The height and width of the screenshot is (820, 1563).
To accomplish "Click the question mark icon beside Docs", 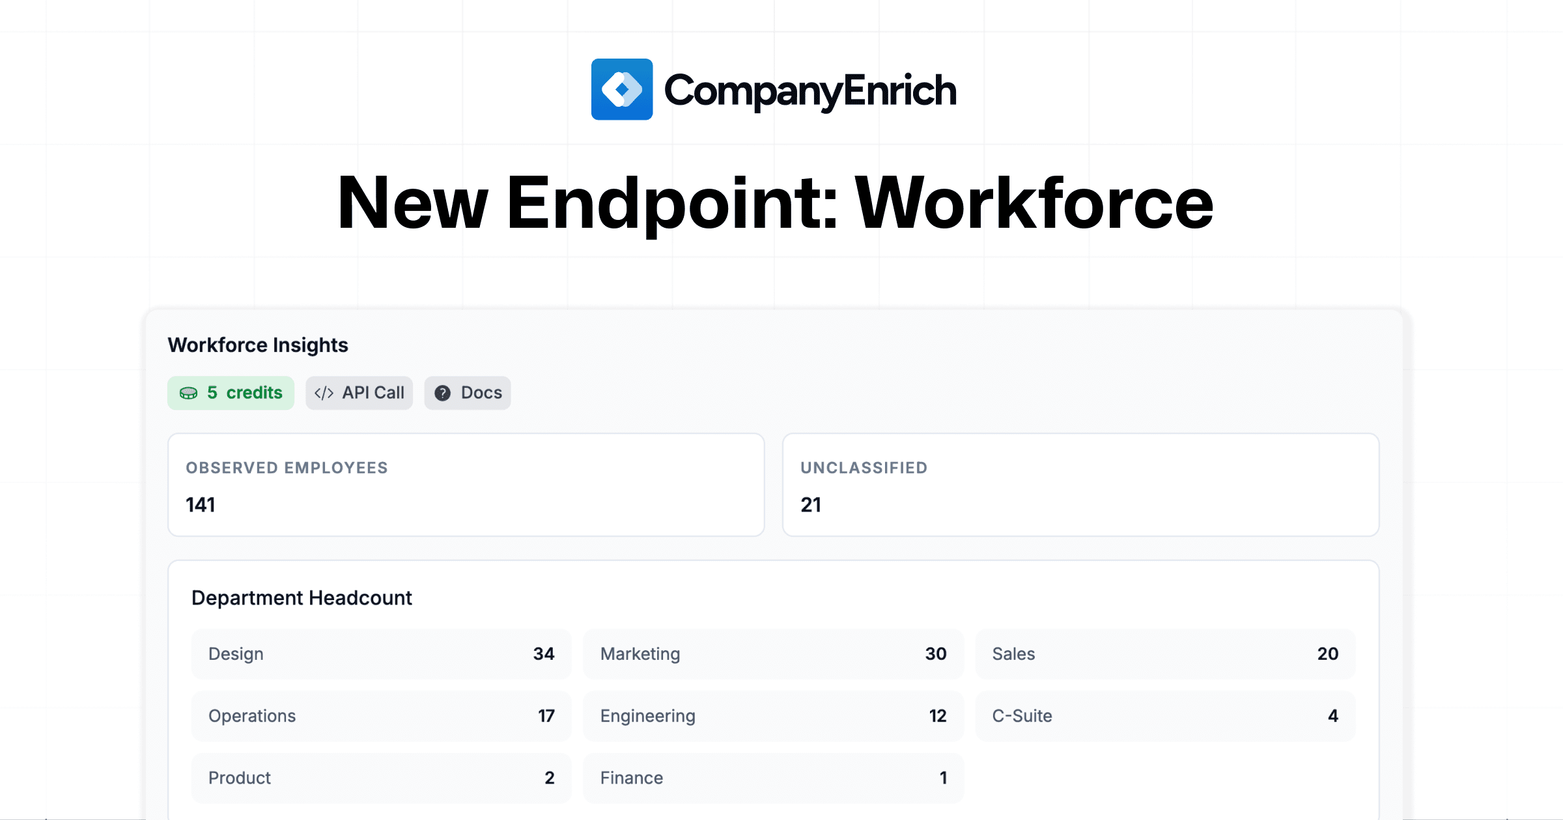I will tap(444, 392).
